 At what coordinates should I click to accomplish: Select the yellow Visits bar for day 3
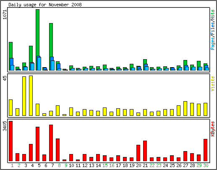point(24,96)
